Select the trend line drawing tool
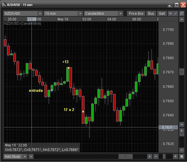Screen dimensions: 187x162 (x=176, y=13)
